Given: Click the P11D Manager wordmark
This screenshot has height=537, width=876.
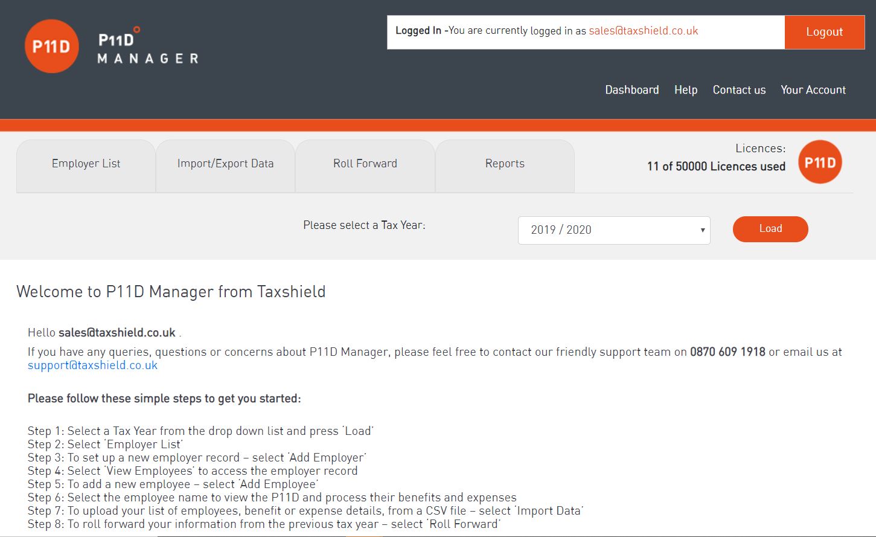Looking at the screenshot, I should (149, 46).
